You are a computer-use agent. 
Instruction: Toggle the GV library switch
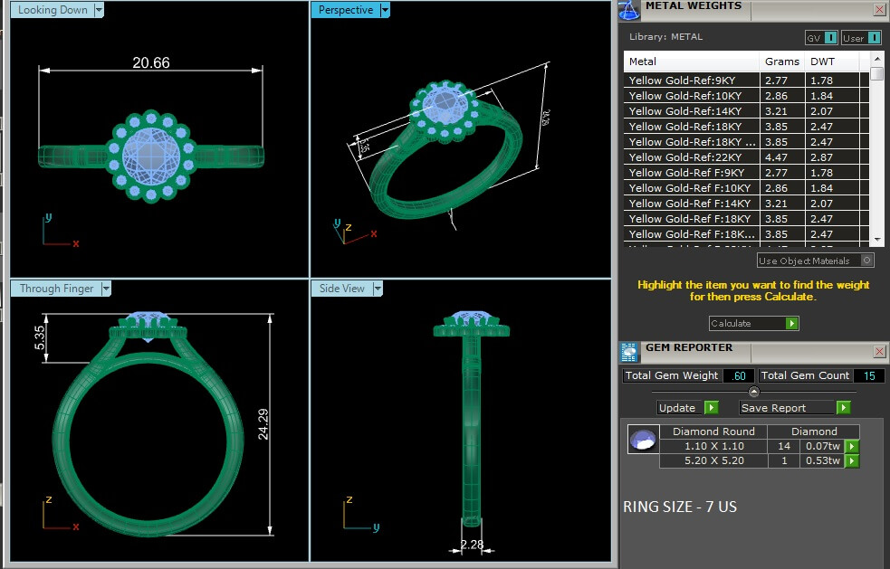[x=830, y=38]
